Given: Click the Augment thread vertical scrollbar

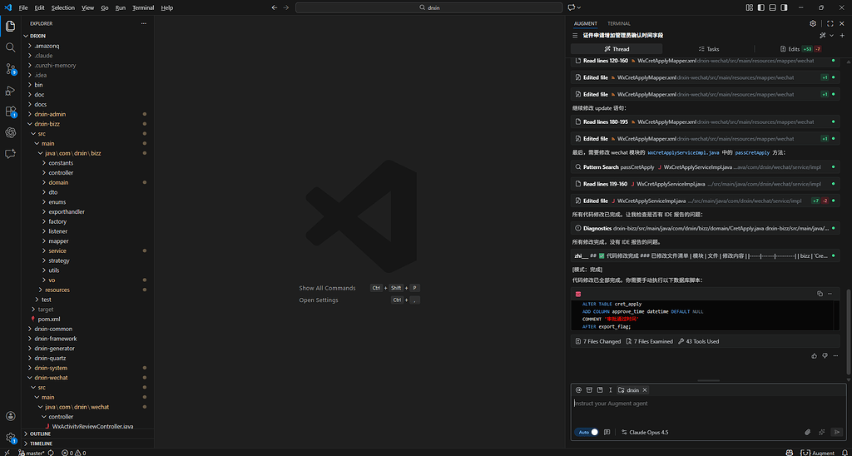Looking at the screenshot, I should pos(848,331).
